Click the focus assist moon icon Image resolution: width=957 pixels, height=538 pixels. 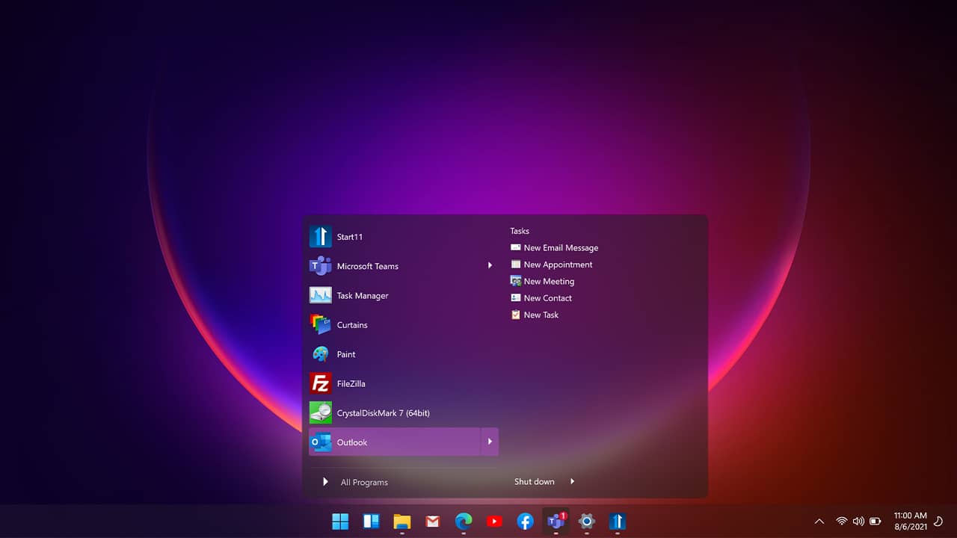point(939,521)
